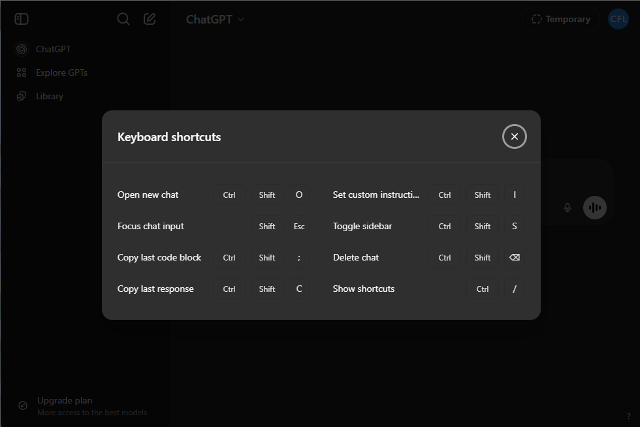The width and height of the screenshot is (640, 427).
Task: Click the Esc key for Focus chat input
Action: point(299,226)
